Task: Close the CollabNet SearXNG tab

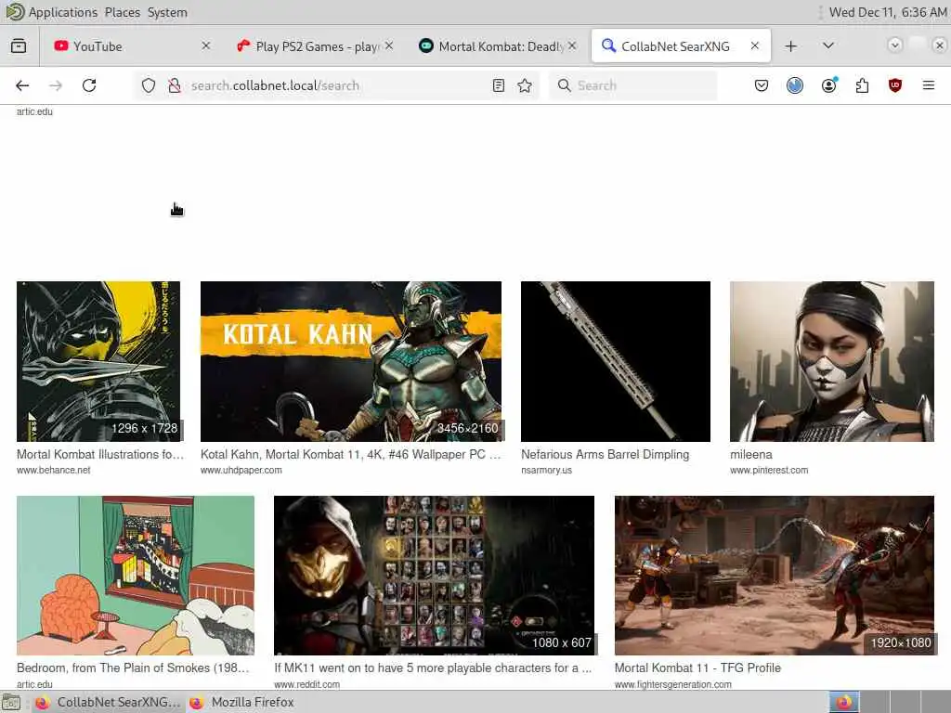Action: [x=754, y=45]
